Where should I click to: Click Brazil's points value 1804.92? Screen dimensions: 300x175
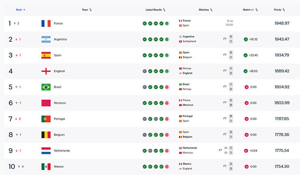pos(282,87)
